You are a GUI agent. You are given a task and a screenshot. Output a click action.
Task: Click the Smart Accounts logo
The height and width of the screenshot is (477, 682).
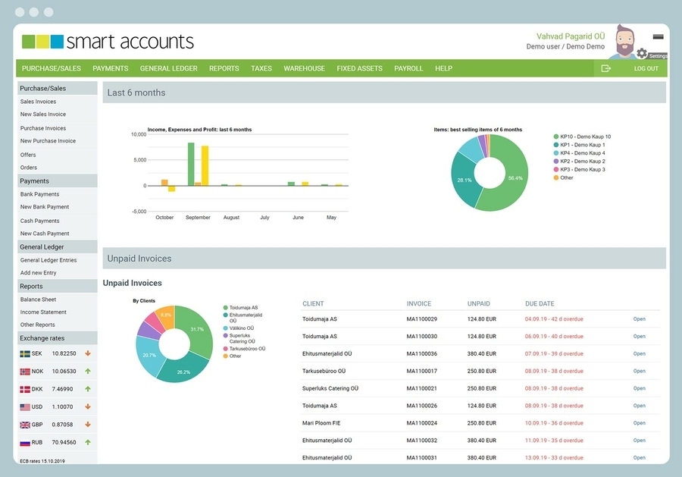[108, 42]
